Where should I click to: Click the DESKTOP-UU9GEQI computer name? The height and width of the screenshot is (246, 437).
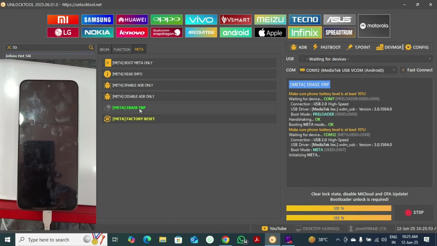pos(318,229)
